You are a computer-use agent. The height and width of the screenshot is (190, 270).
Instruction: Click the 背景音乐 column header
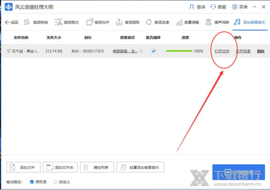coord(127,38)
